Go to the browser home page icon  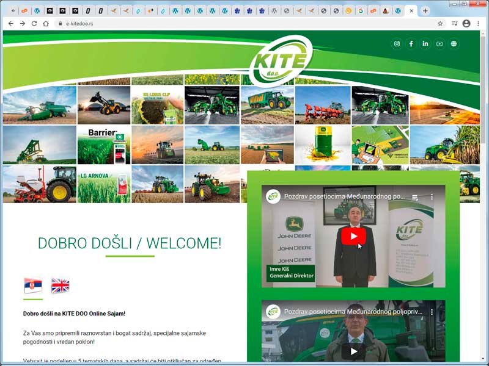(x=46, y=23)
